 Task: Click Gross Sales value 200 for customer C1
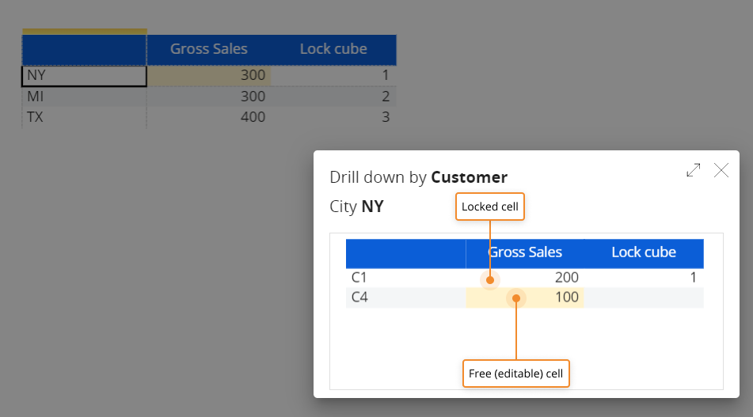click(565, 278)
